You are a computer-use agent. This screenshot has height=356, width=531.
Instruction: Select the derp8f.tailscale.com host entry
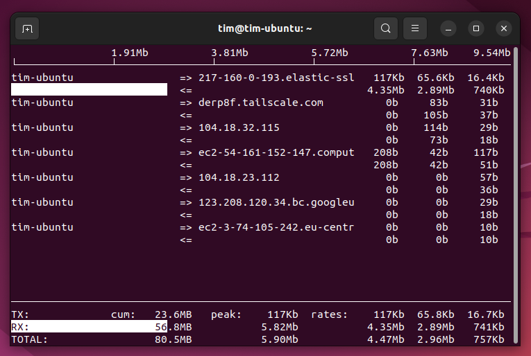(x=260, y=103)
